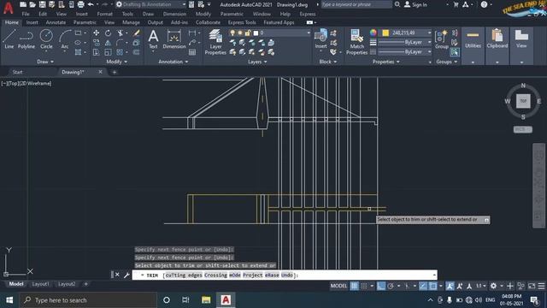The width and height of the screenshot is (547, 308).
Task: Click the yellow color swatch in Properties
Action: 385,33
